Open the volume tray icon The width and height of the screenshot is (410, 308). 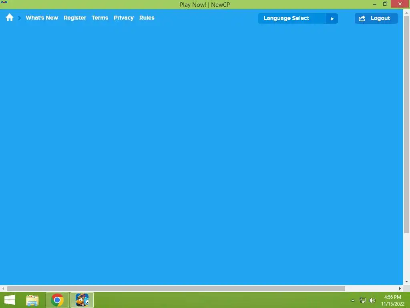pos(372,300)
